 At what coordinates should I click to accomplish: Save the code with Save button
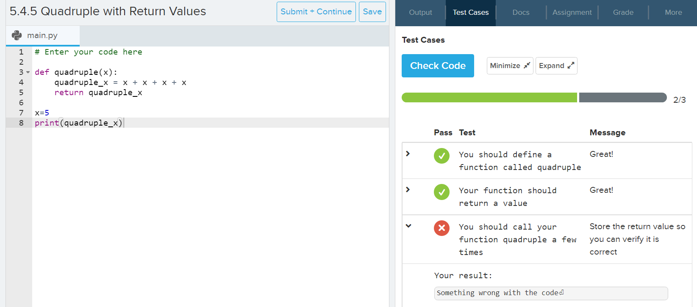372,12
